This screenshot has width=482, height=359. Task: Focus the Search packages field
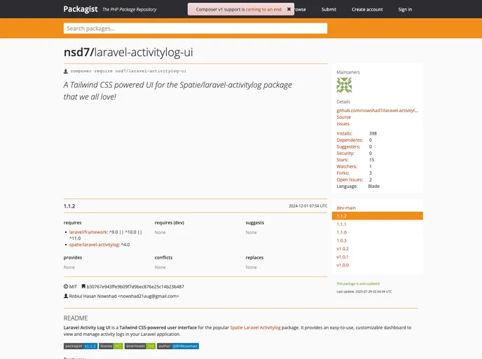pyautogui.click(x=195, y=28)
